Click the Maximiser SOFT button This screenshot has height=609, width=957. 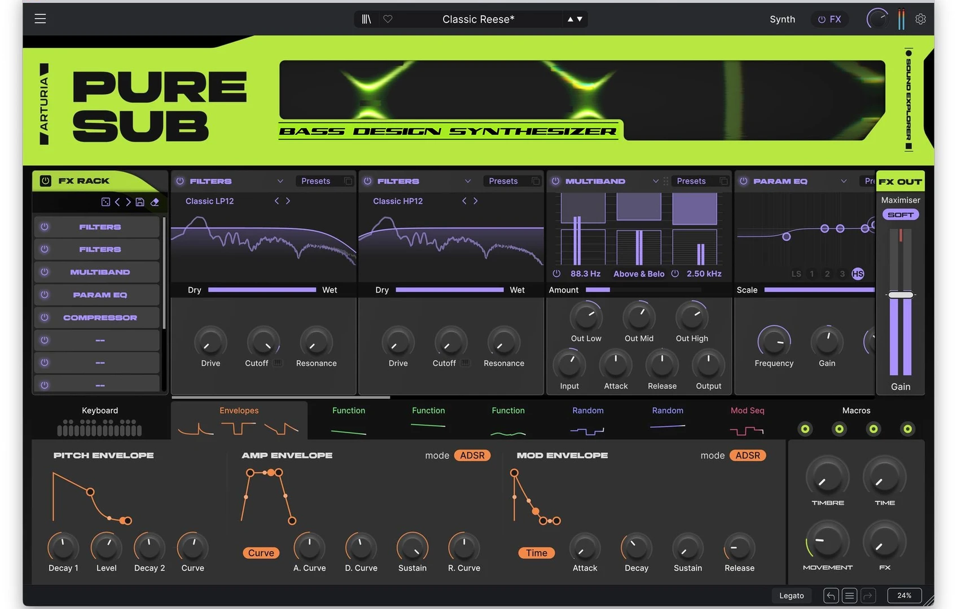coord(901,215)
